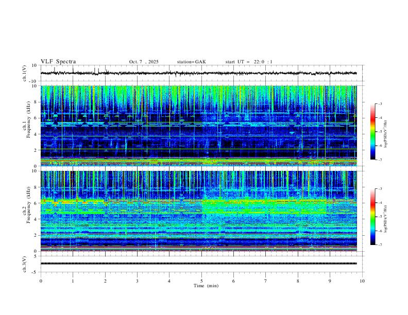The height and width of the screenshot is (315, 408).
Task: Click time axis tick label "3"
Action: pos(137,281)
